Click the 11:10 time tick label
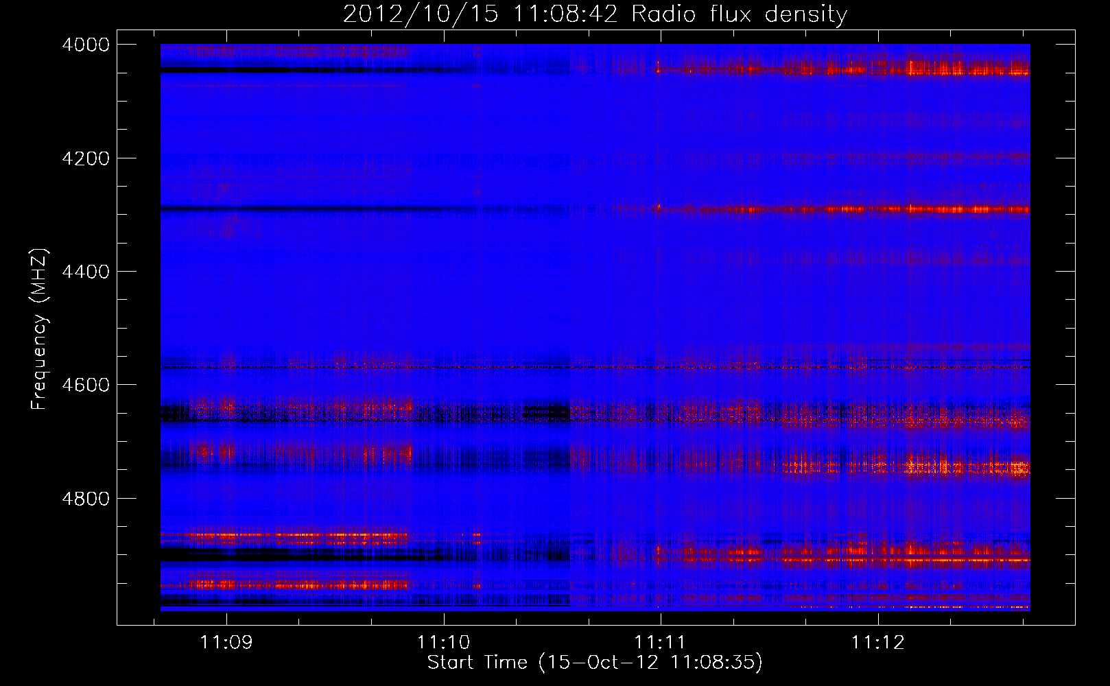The image size is (1110, 686). point(444,642)
